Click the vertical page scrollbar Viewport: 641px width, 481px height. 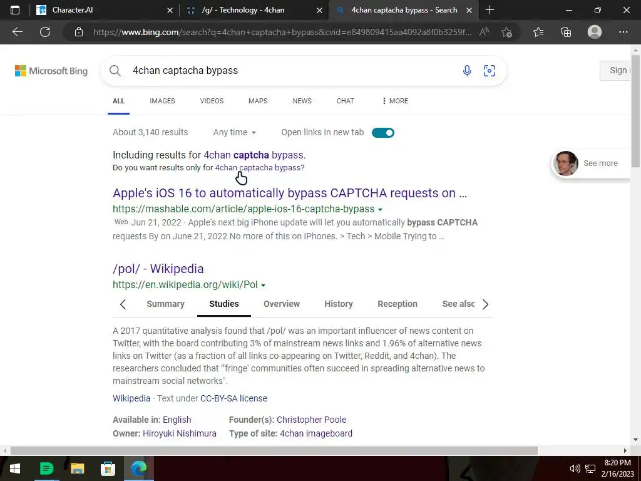[x=635, y=111]
